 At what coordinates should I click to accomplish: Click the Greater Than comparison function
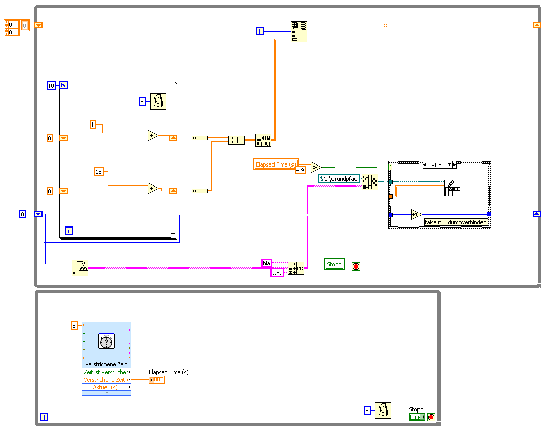point(316,167)
